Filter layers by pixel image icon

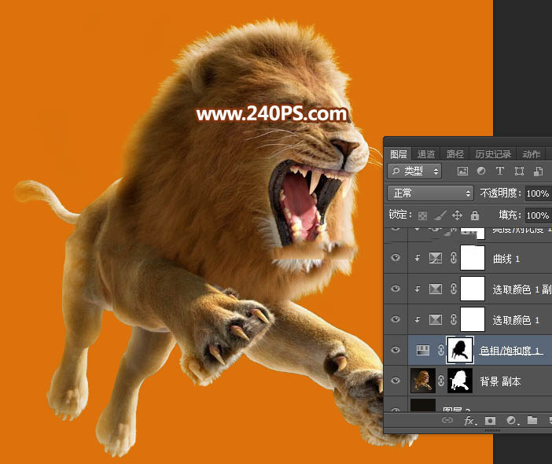462,171
